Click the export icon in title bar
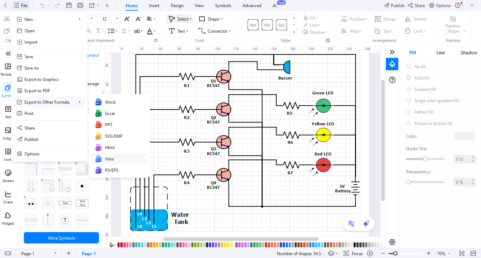The width and height of the screenshot is (481, 258). 92,5
